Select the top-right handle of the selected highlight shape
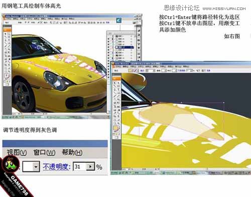This screenshot has height=197, width=251. 224,102
